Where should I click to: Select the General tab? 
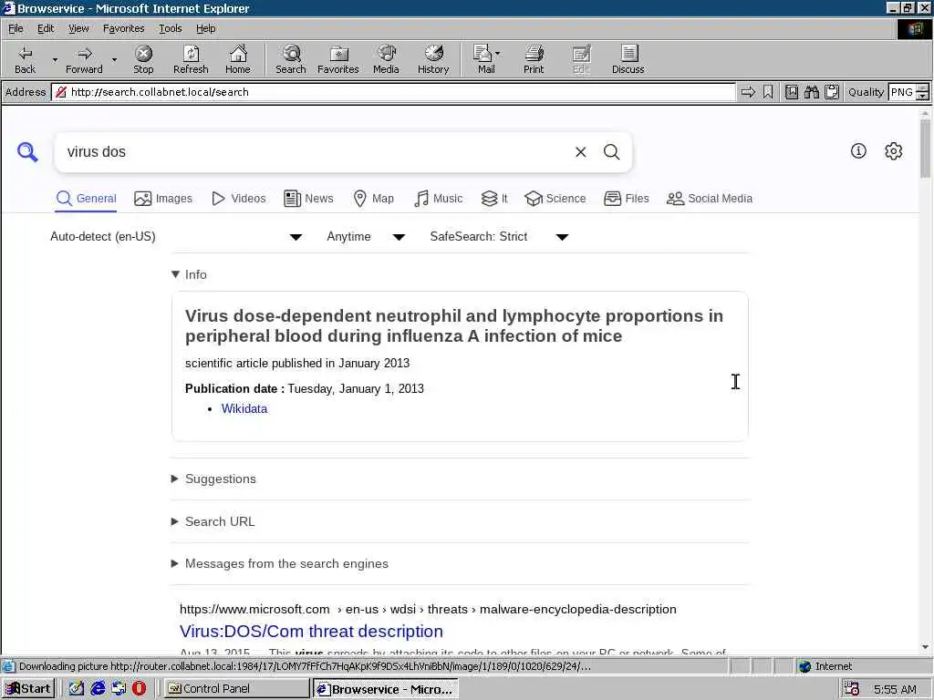coord(87,199)
